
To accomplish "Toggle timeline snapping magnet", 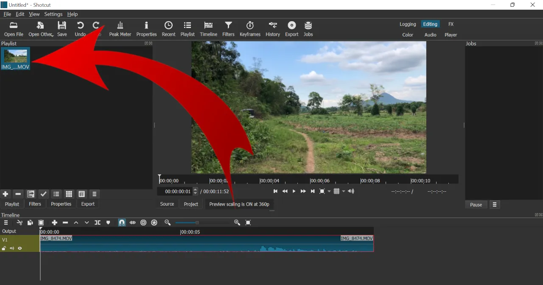I will pyautogui.click(x=122, y=223).
